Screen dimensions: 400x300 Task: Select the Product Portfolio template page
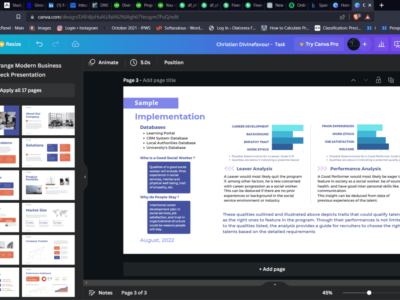(48, 185)
